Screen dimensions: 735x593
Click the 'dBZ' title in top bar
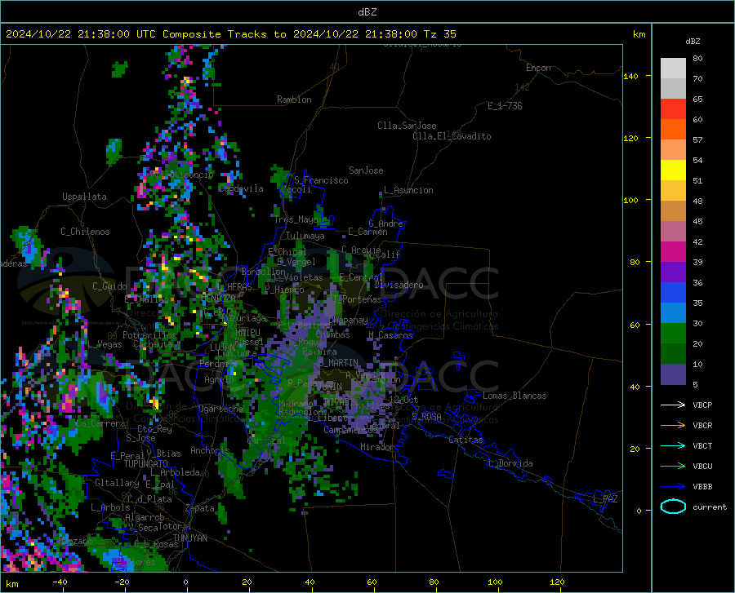[x=367, y=12]
